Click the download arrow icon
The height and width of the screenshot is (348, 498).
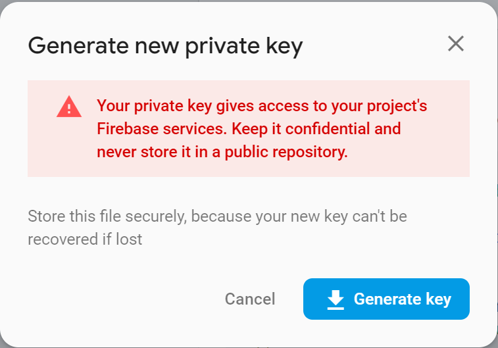(x=336, y=299)
